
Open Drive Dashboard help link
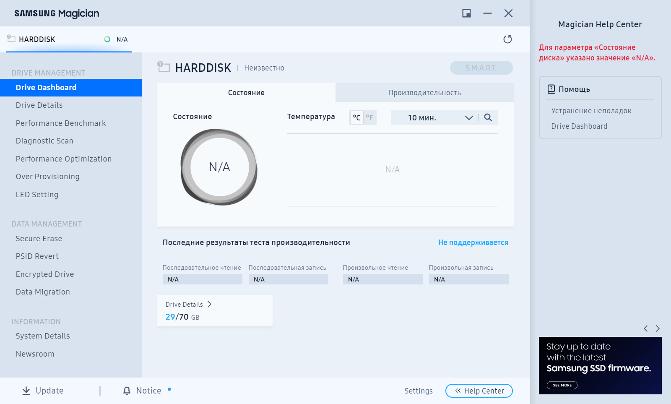[x=579, y=126]
